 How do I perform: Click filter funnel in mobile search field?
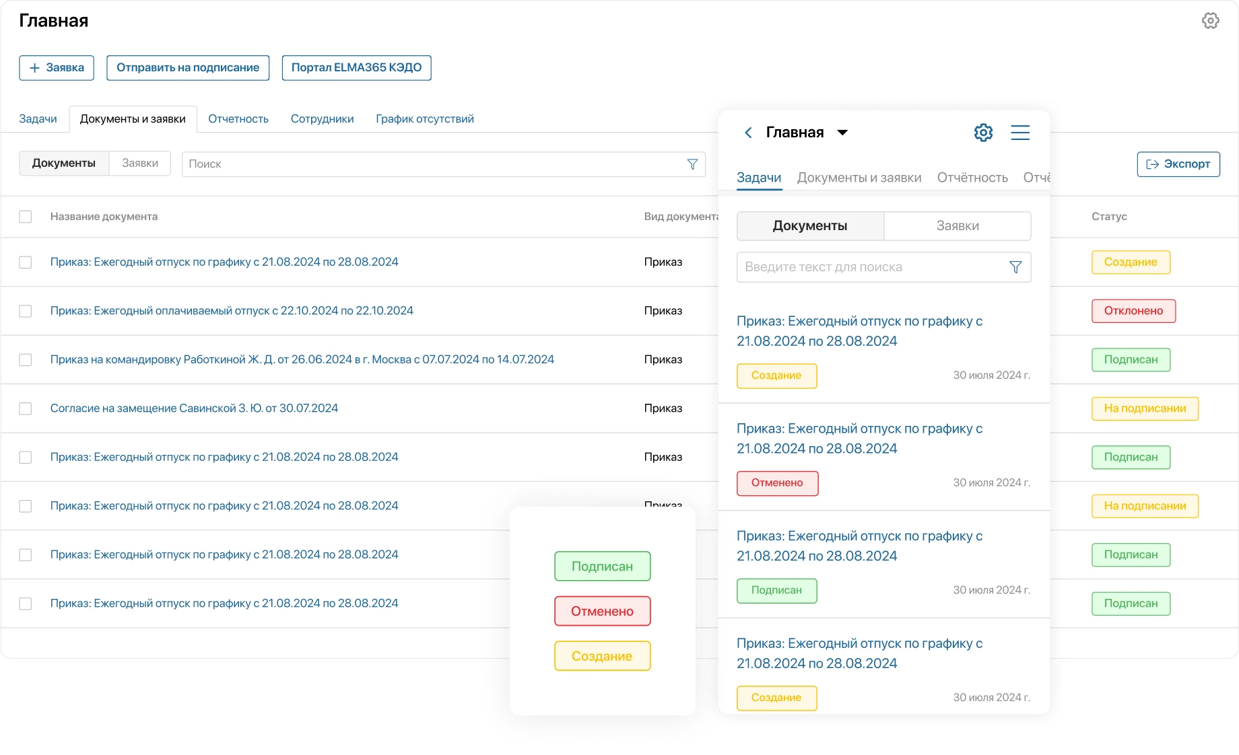tap(1015, 267)
